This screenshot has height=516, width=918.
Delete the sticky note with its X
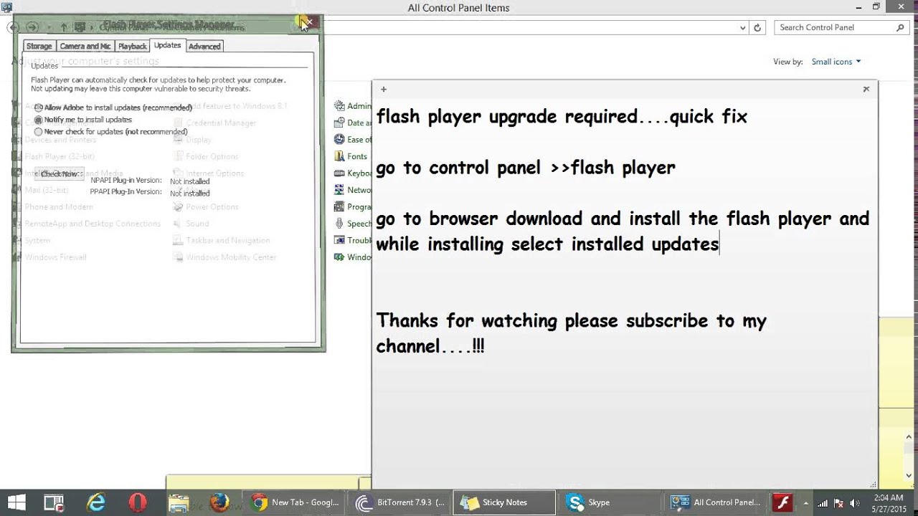[866, 90]
